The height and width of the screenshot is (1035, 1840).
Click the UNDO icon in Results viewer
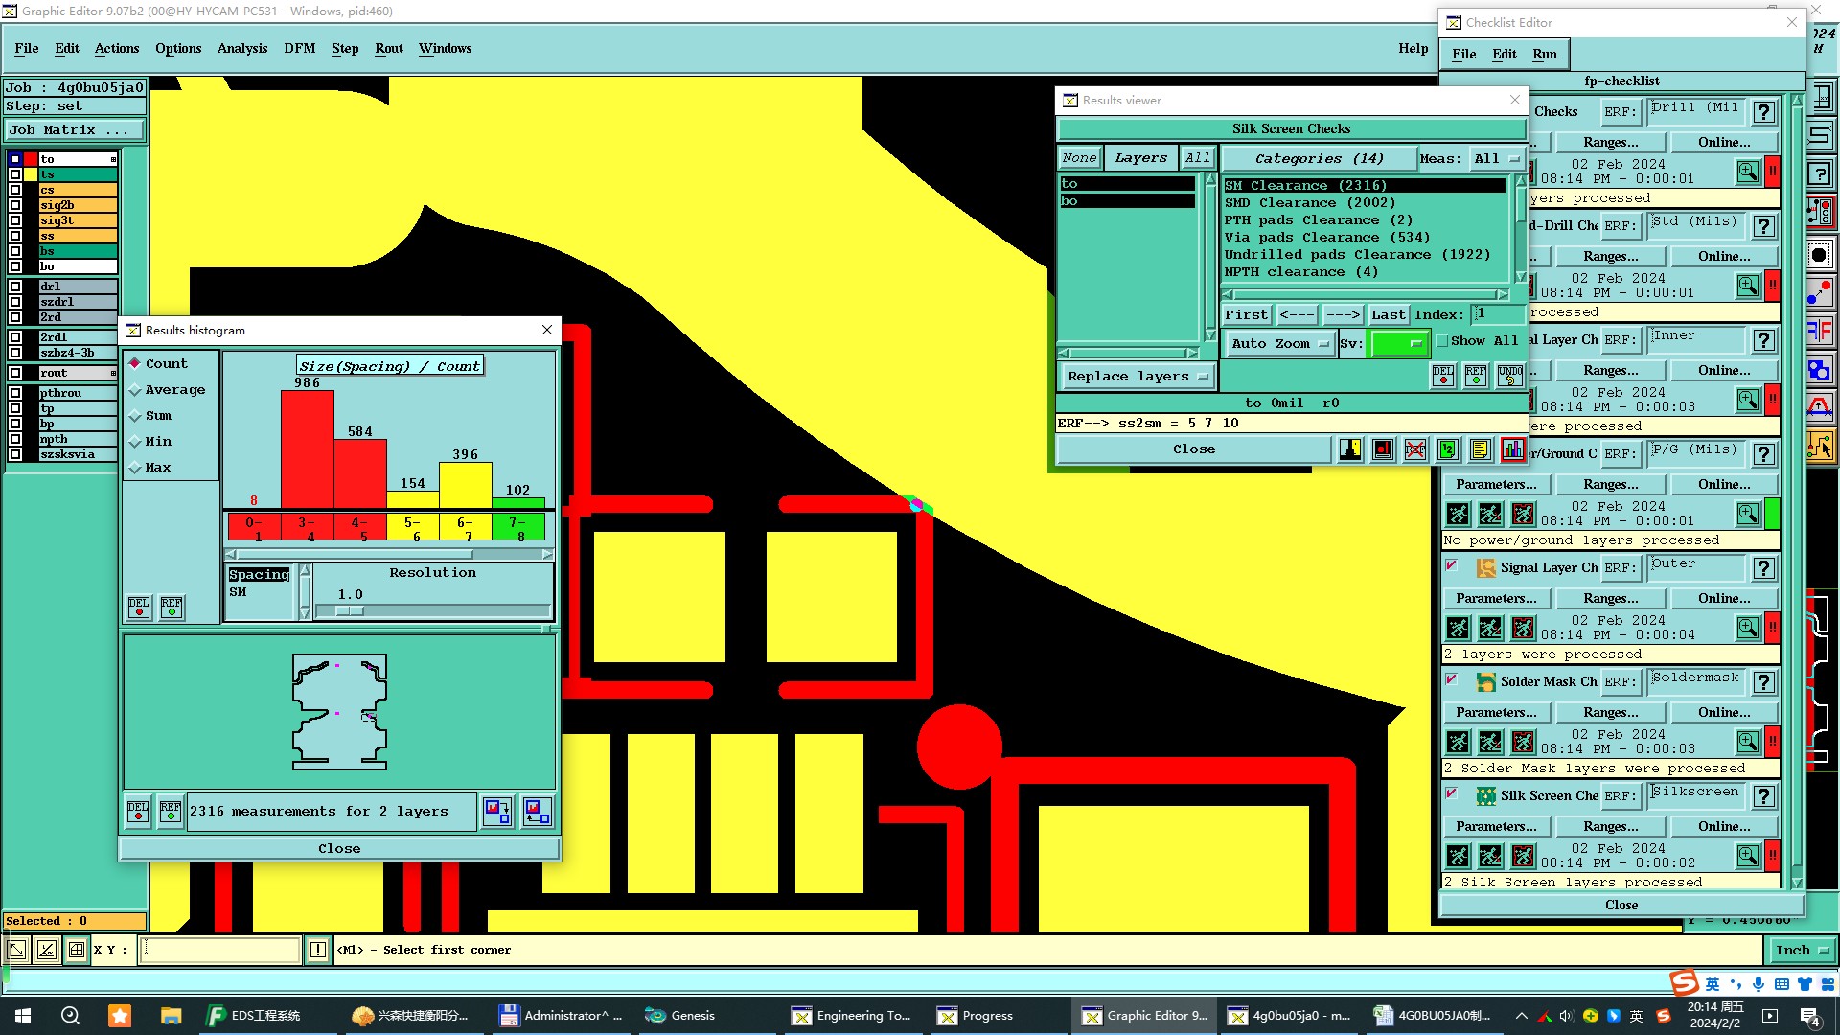pyautogui.click(x=1509, y=376)
